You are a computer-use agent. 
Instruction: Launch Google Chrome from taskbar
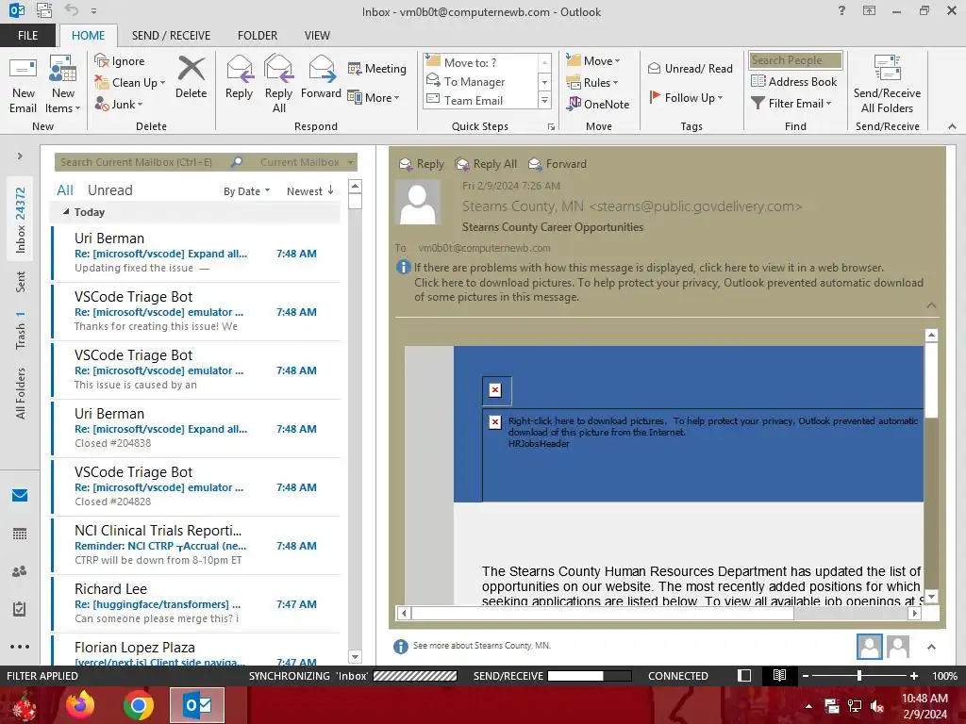138,705
